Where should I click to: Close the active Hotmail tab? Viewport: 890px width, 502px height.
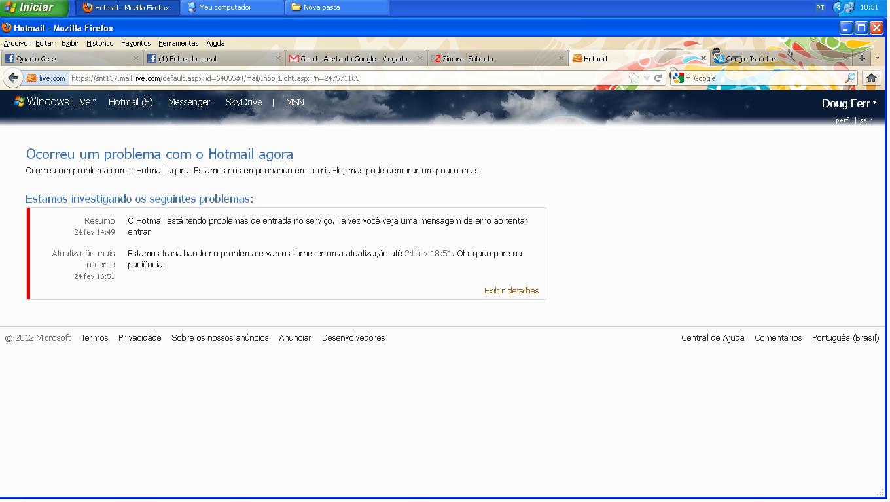pyautogui.click(x=703, y=58)
